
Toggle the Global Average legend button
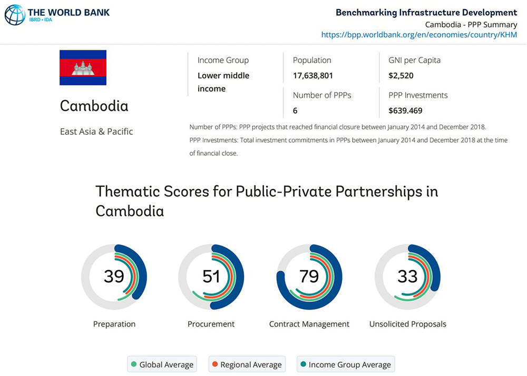pyautogui.click(x=162, y=364)
